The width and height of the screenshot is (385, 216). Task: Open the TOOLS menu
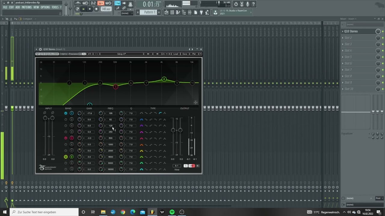[55, 7]
